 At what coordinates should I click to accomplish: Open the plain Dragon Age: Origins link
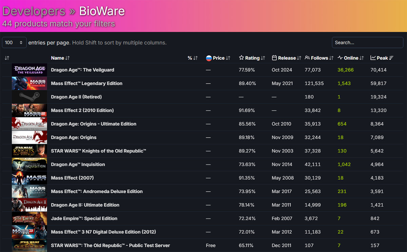click(74, 138)
